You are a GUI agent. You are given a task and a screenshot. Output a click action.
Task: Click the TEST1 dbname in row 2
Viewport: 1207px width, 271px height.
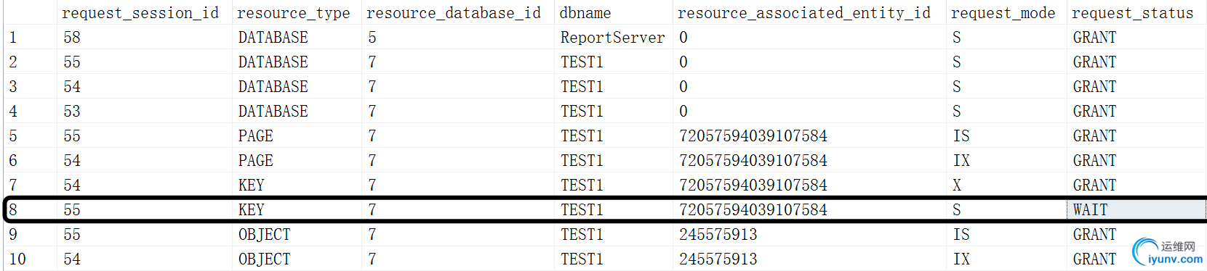[613, 62]
